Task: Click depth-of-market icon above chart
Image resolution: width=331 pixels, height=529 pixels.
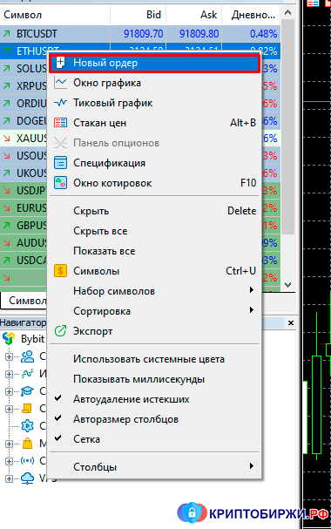Action: click(313, 3)
